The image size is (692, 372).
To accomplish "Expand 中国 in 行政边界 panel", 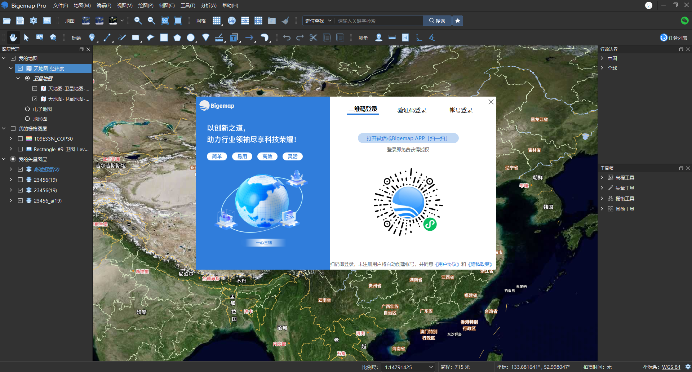I will [x=602, y=58].
